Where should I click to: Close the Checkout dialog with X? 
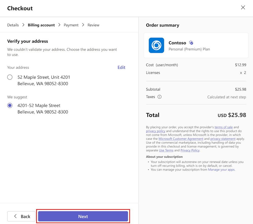(x=243, y=8)
